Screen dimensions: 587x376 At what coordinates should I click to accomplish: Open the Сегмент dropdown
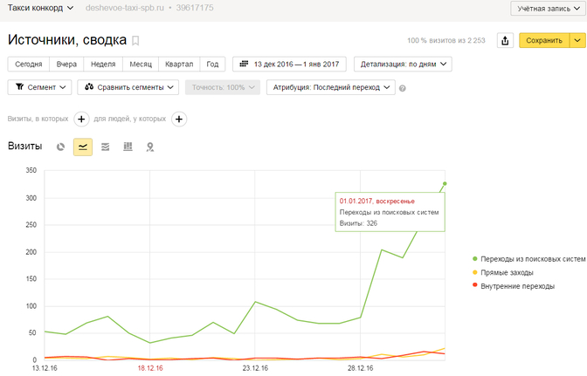38,87
